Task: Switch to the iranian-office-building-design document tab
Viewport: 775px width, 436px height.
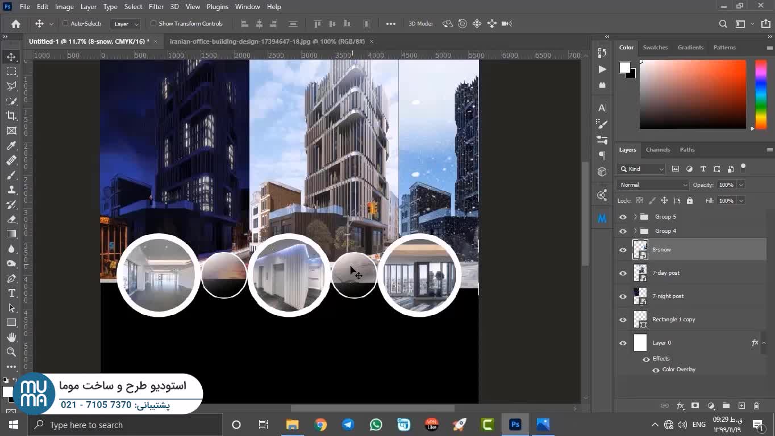Action: tap(267, 41)
